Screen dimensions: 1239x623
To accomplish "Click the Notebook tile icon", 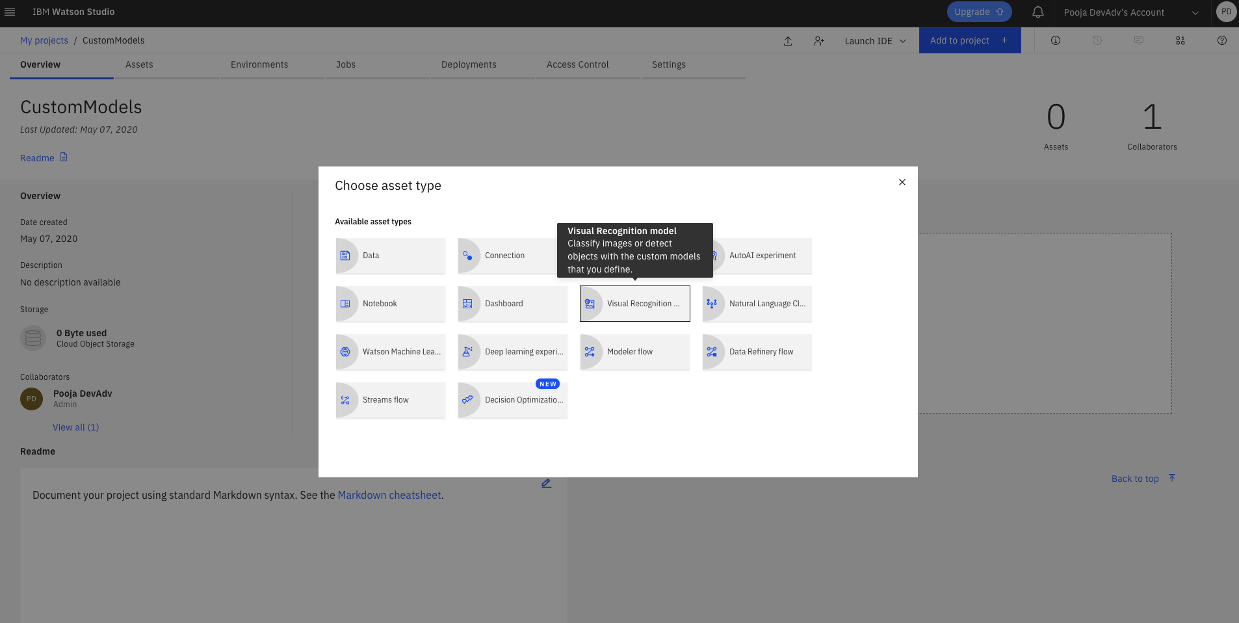I will [345, 304].
